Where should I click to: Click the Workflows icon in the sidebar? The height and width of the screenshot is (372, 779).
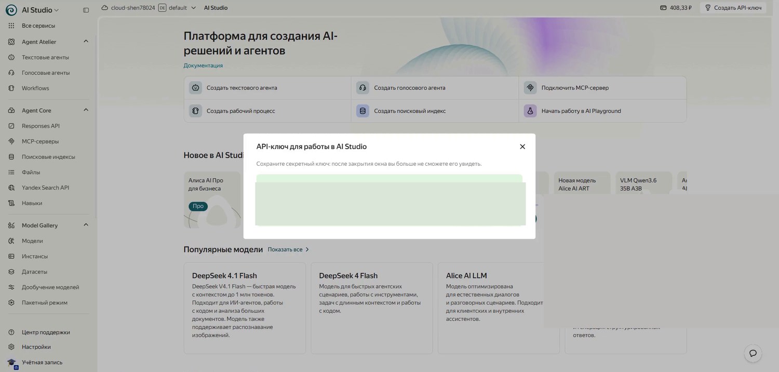point(11,88)
